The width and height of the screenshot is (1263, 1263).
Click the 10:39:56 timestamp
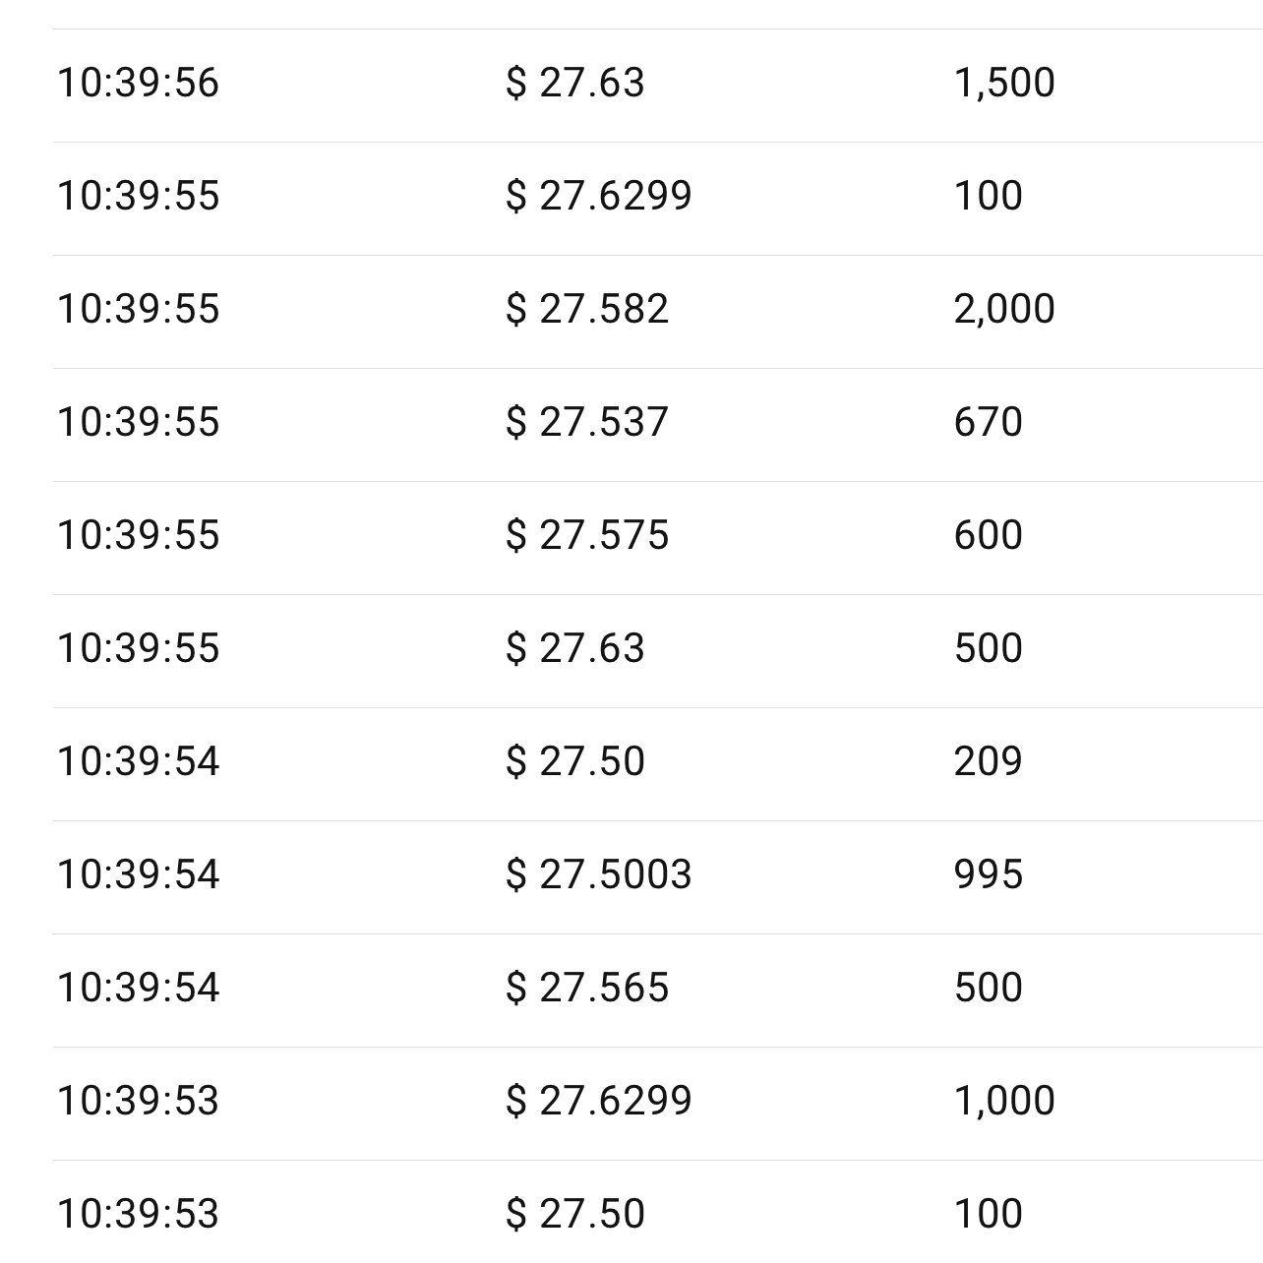tap(138, 83)
